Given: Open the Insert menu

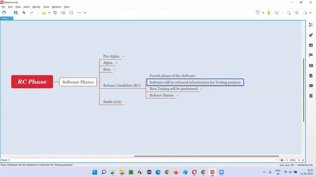Looking at the screenshot, I should [26, 7].
